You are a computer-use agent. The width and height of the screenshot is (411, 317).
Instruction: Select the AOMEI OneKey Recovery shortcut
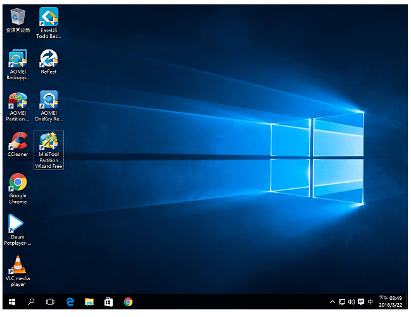coord(49,106)
